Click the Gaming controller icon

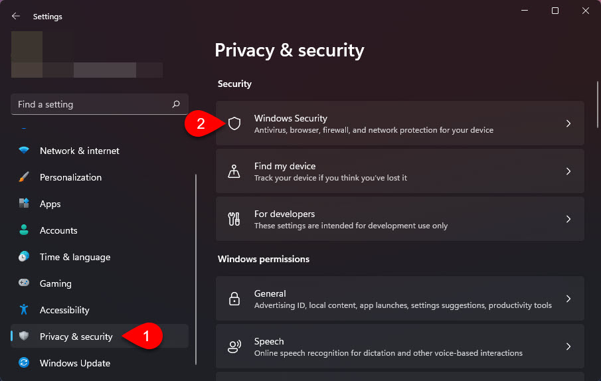tap(24, 283)
